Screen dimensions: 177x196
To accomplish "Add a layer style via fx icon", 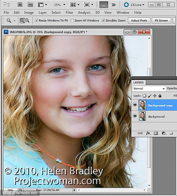I will click(x=148, y=133).
